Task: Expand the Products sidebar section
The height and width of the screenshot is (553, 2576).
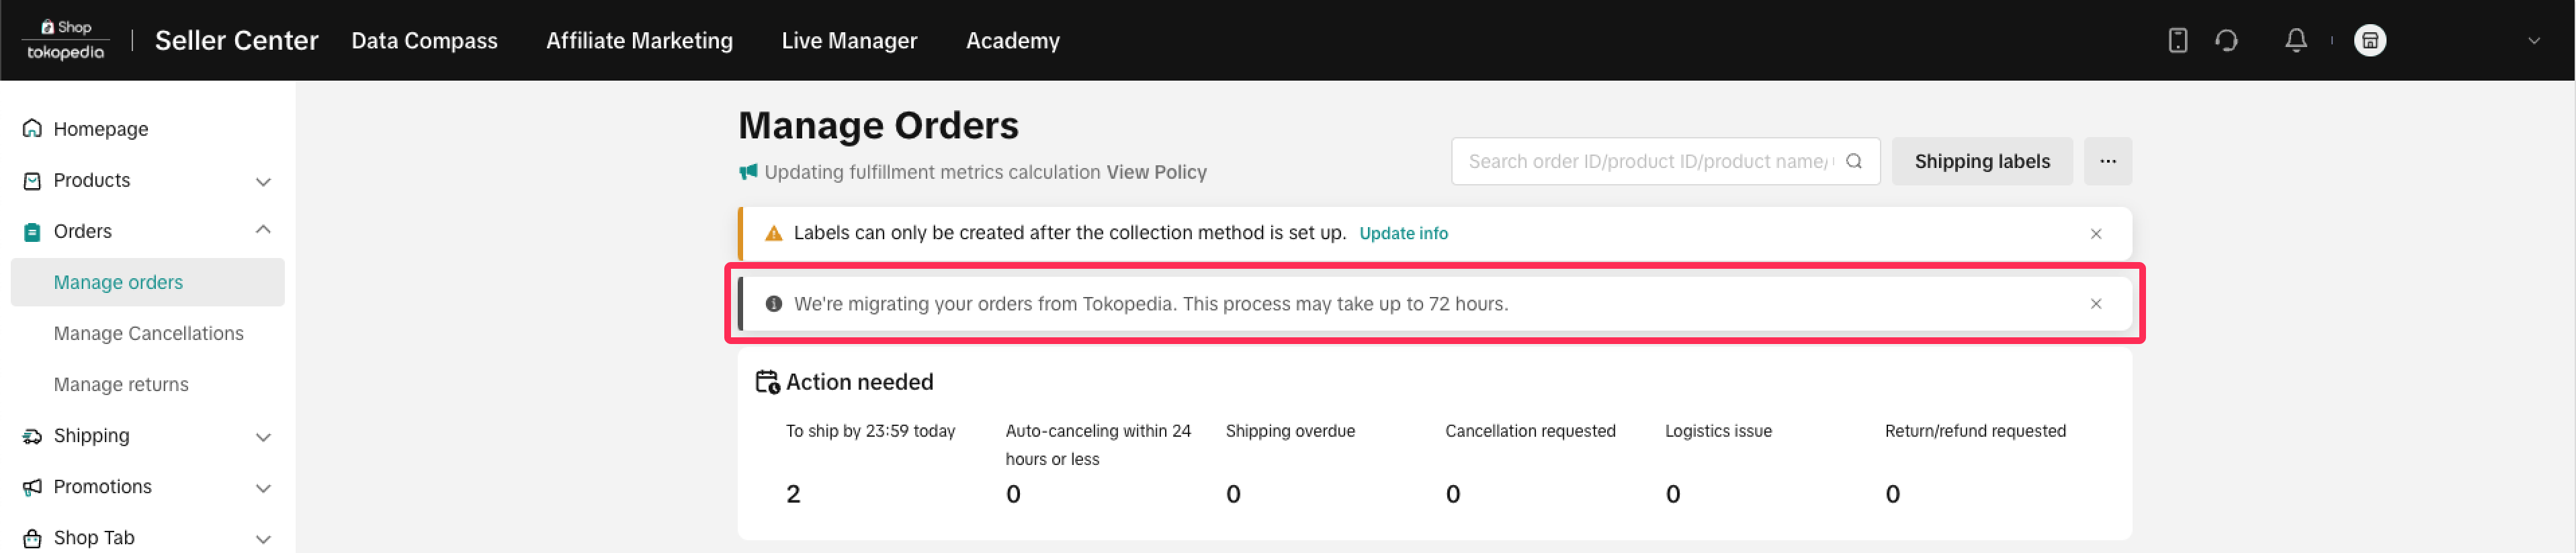Action: click(x=263, y=182)
